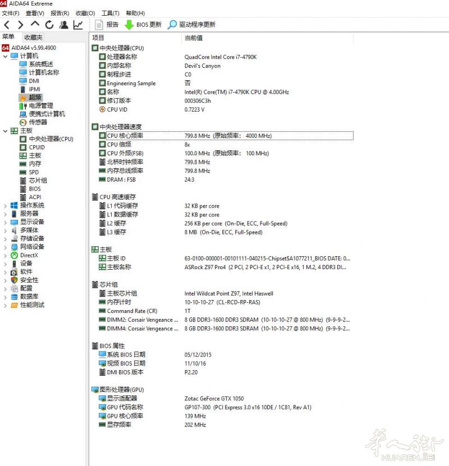This screenshot has height=466, width=449.
Task: Select 系统概述 in the tree
Action: click(x=36, y=64)
